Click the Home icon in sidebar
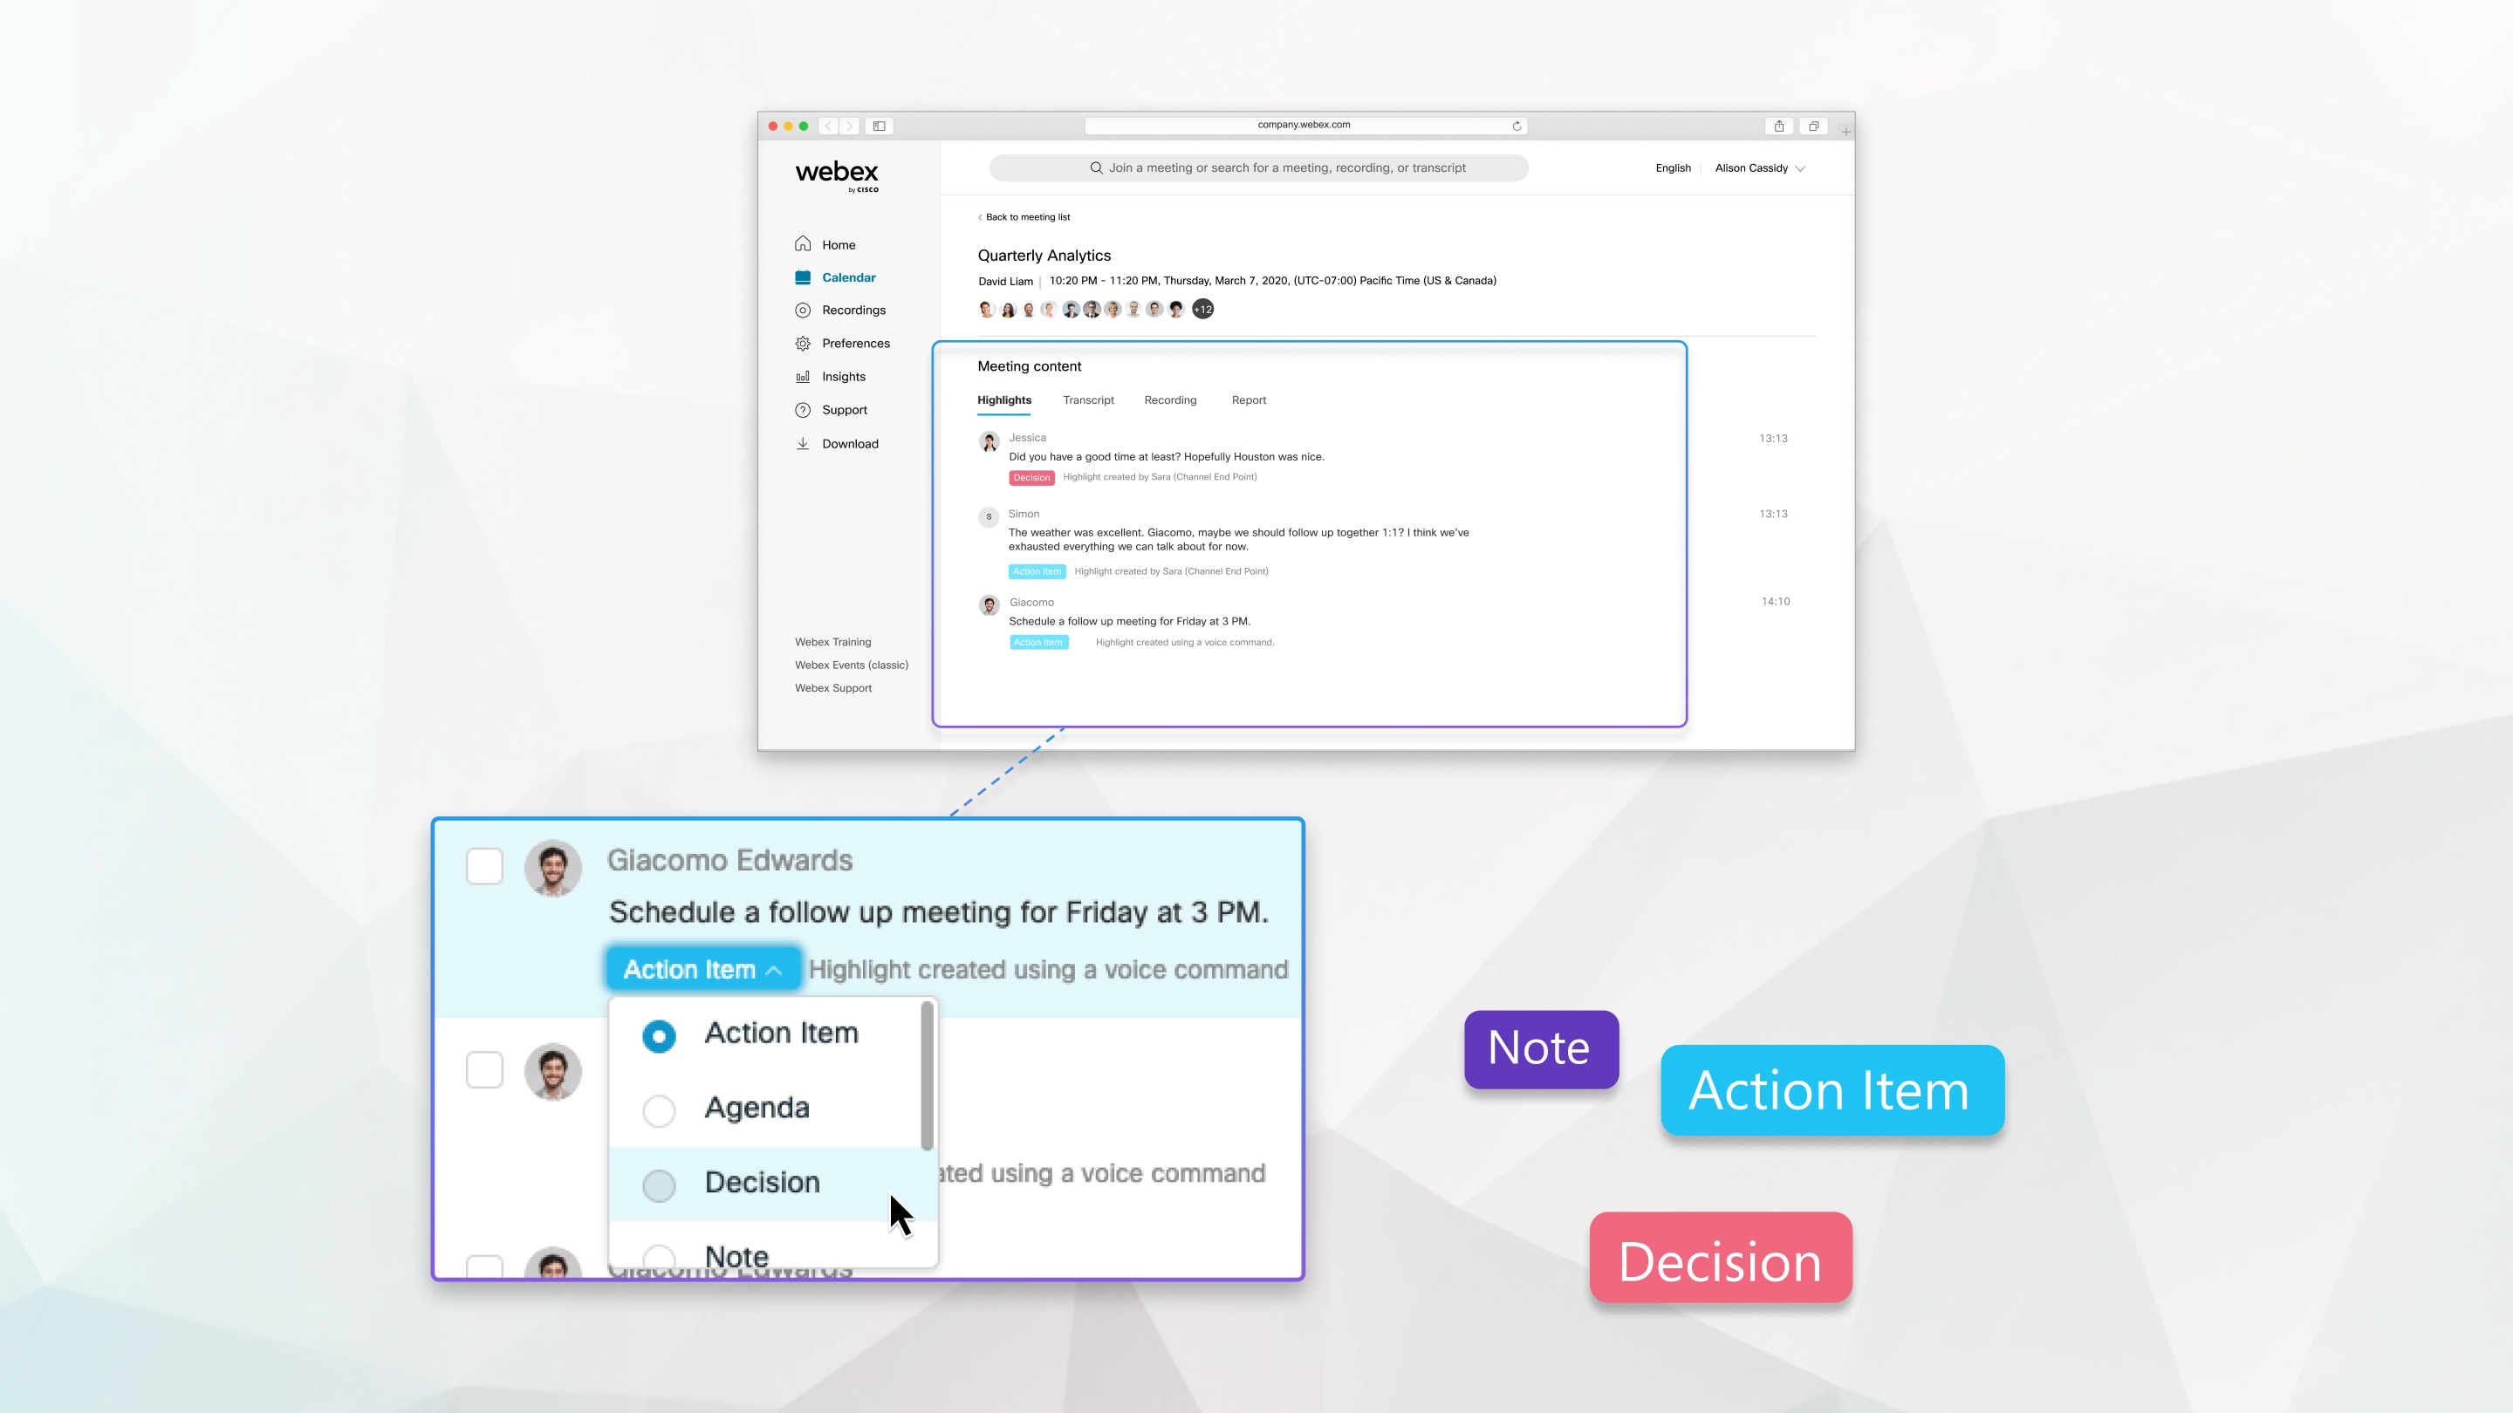This screenshot has height=1413, width=2513. click(803, 243)
